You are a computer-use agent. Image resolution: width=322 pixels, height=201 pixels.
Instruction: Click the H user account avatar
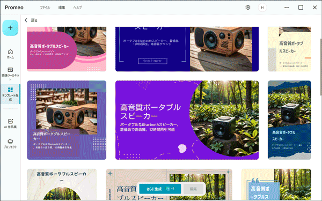coord(262,8)
